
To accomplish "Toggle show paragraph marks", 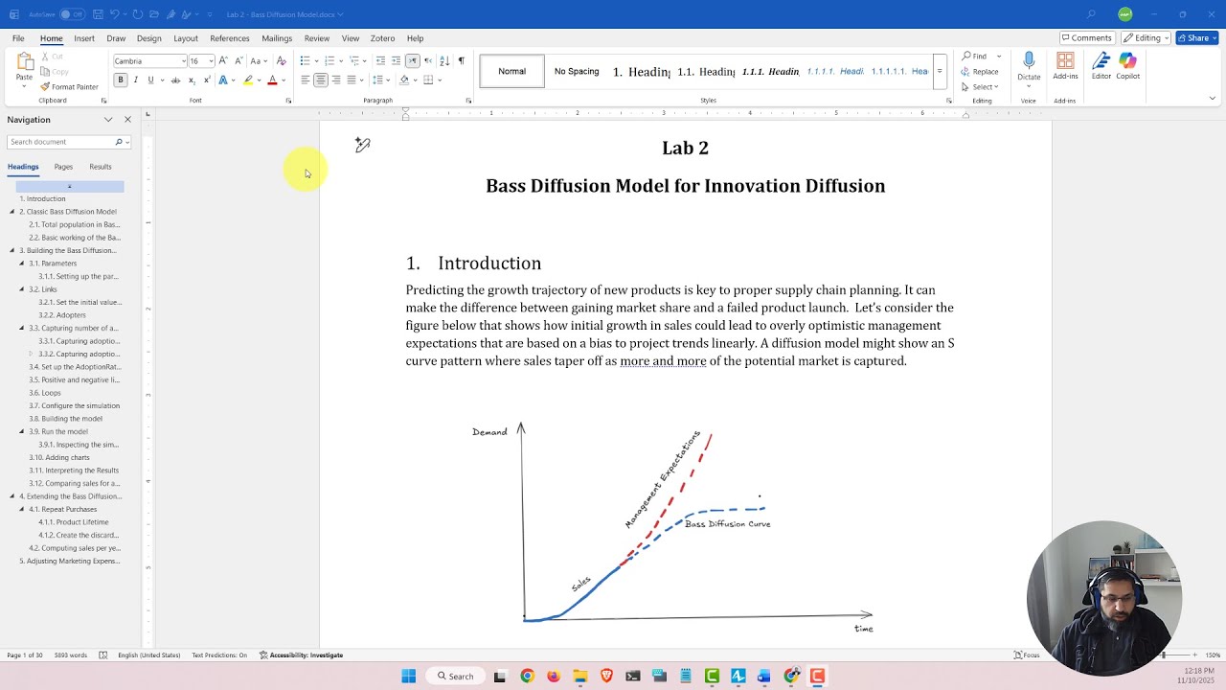I will (461, 60).
